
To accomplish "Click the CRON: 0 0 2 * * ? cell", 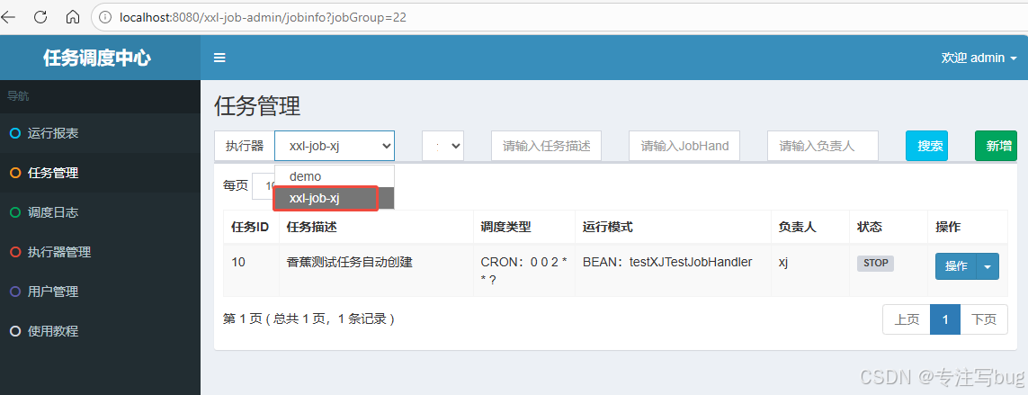I will pos(523,271).
